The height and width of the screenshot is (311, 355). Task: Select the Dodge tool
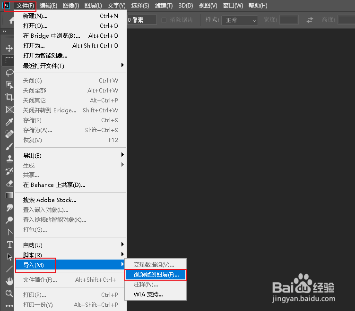click(9, 220)
